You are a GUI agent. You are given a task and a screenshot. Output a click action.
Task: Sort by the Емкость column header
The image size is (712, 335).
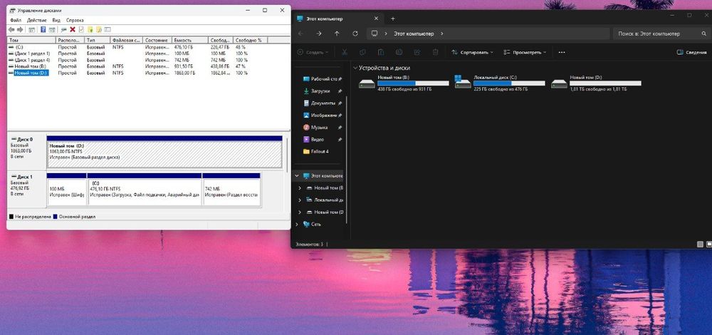(190, 41)
